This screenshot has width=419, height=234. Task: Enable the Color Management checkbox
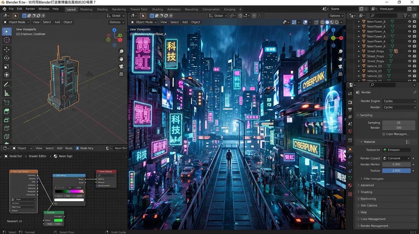pyautogui.click(x=384, y=134)
